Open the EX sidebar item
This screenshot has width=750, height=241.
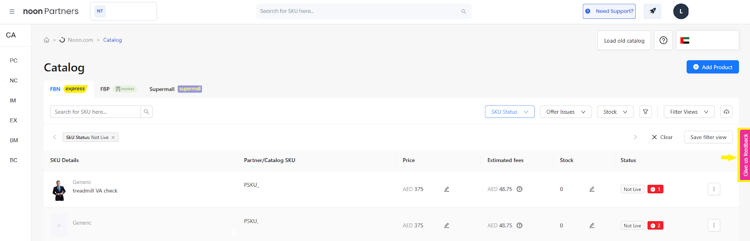click(x=14, y=120)
